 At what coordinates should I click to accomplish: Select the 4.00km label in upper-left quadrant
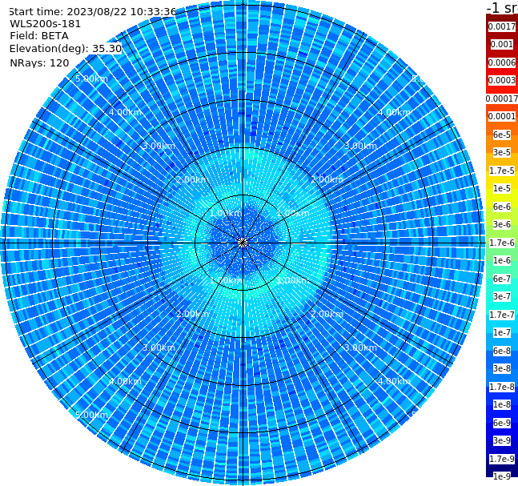pyautogui.click(x=125, y=112)
